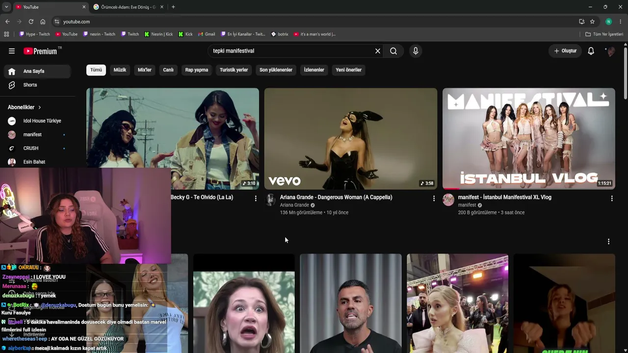Screen dimensions: 628x353
Task: Click the youtube.com address bar
Action: click(314, 22)
